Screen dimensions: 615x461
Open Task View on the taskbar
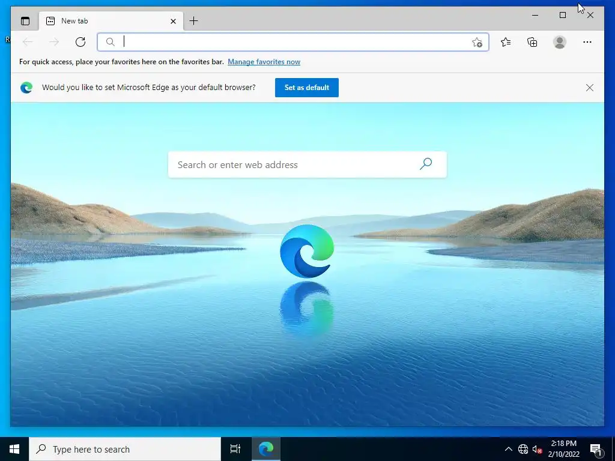click(x=235, y=449)
